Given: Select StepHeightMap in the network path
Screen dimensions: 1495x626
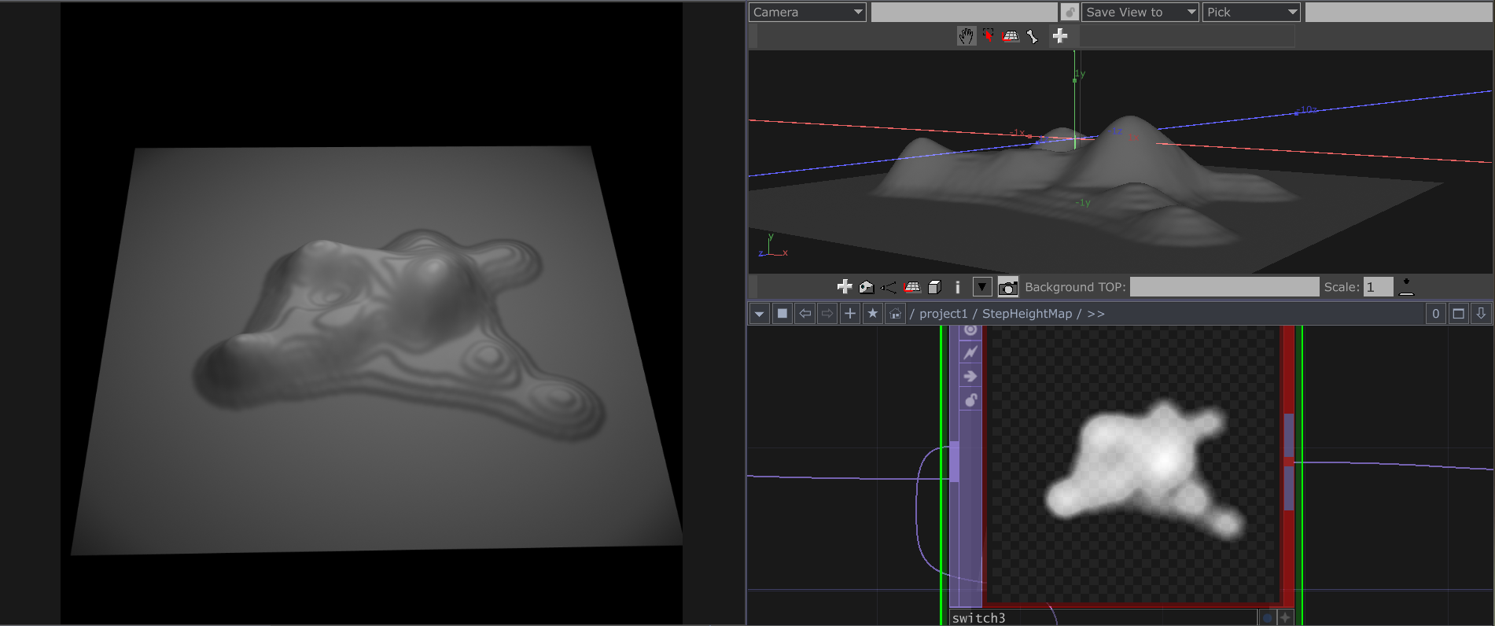Looking at the screenshot, I should click(x=1026, y=314).
